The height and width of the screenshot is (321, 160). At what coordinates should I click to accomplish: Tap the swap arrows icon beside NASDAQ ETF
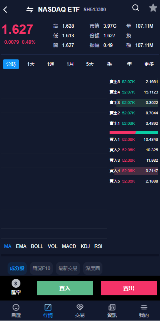[30, 9]
